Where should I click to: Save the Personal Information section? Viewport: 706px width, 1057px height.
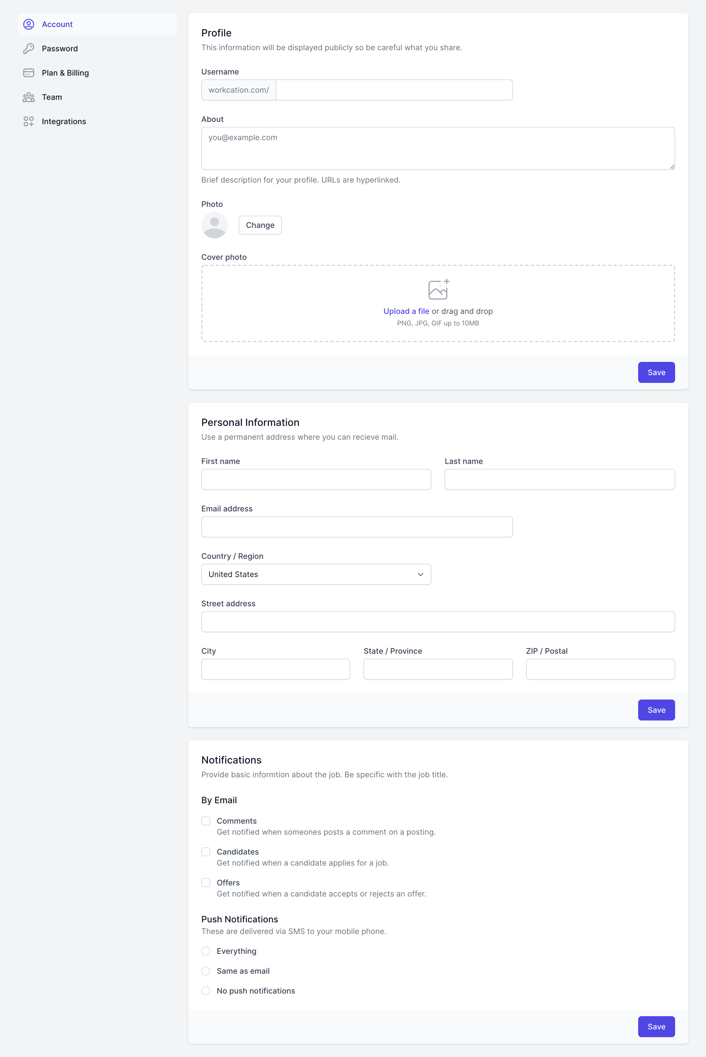coord(656,710)
